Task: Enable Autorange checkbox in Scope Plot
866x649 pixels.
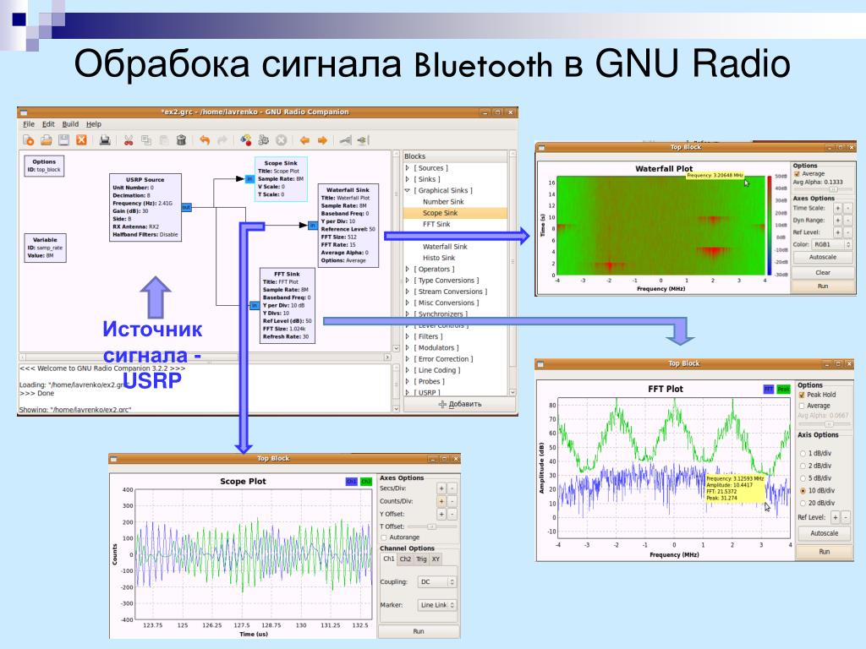Action: point(384,537)
